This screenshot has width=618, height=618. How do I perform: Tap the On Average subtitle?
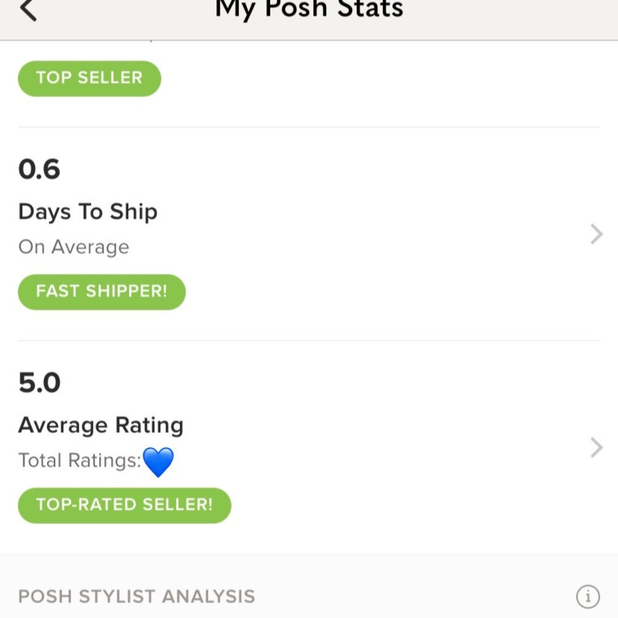pos(74,247)
